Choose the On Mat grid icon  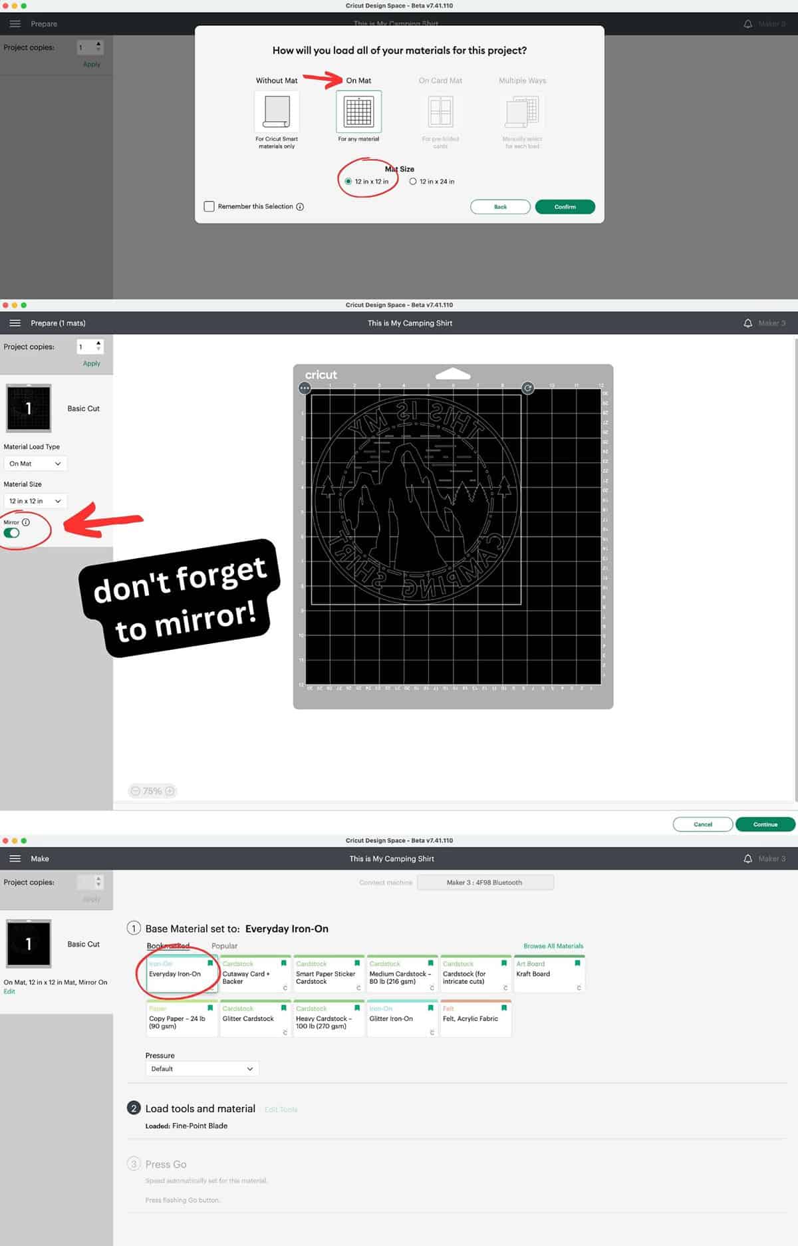358,111
